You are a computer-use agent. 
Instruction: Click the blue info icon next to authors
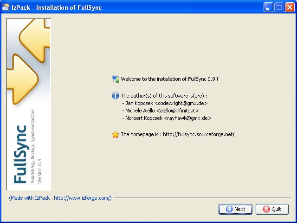coord(116,96)
